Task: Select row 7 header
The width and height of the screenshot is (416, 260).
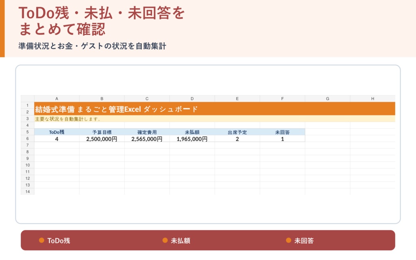Action: [28, 145]
